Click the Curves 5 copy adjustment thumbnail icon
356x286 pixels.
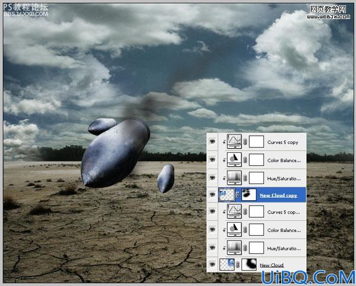click(234, 142)
